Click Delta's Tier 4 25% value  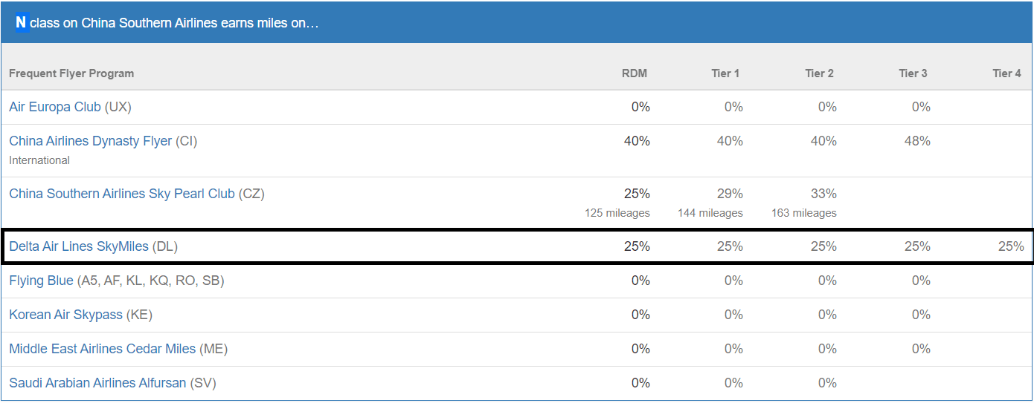point(1011,246)
